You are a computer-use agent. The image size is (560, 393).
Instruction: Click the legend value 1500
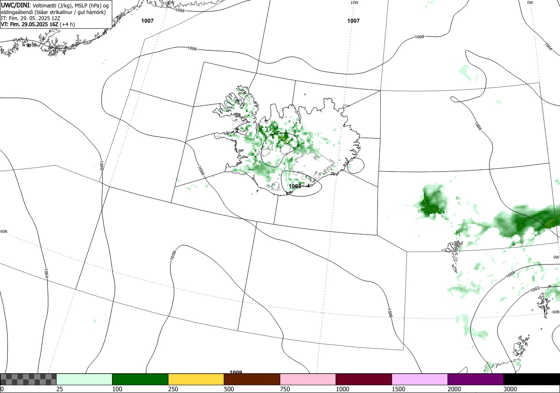coord(399,389)
